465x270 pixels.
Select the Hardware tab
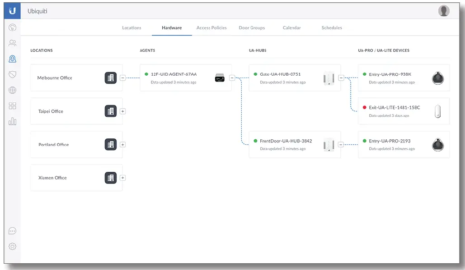pos(172,28)
